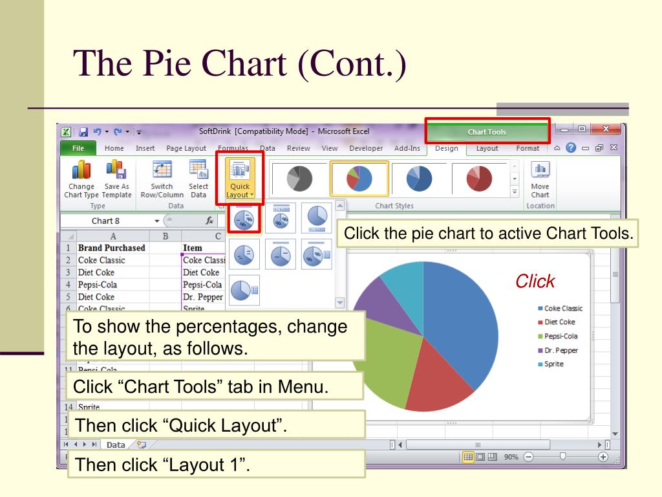Open Customize Quick Access Toolbar dropdown

[139, 132]
